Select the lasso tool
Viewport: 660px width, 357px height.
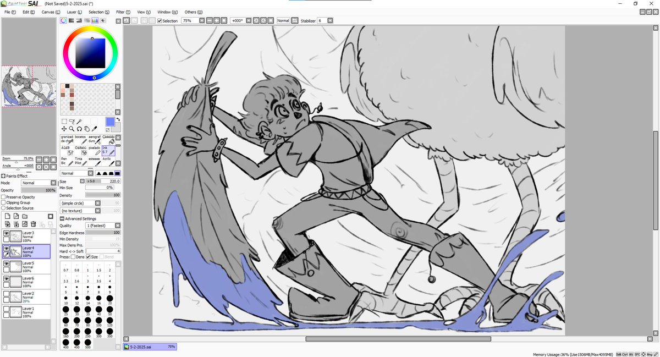[72, 122]
